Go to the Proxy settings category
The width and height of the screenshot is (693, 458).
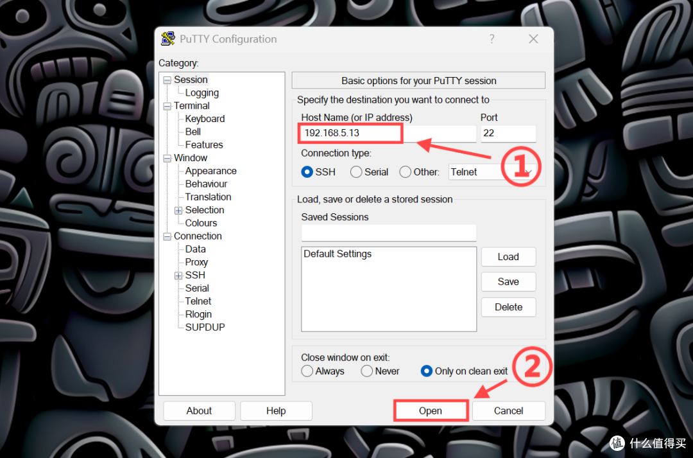[196, 262]
